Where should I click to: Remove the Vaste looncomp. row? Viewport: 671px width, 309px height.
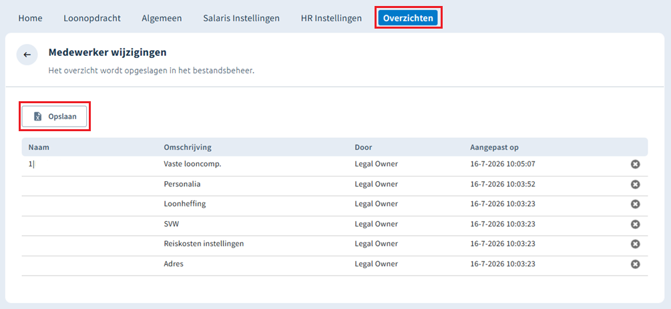click(x=636, y=164)
